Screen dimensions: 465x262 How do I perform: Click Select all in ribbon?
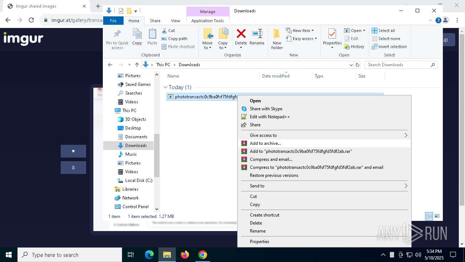383,31
